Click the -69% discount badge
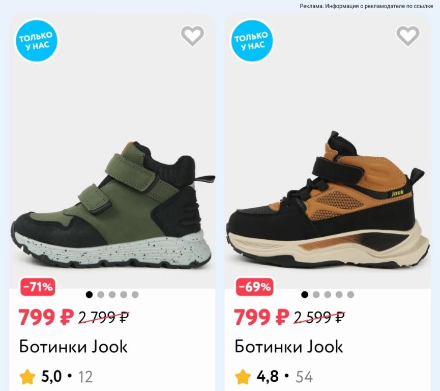 [254, 287]
